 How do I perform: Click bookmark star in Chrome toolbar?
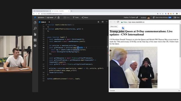[163, 14]
